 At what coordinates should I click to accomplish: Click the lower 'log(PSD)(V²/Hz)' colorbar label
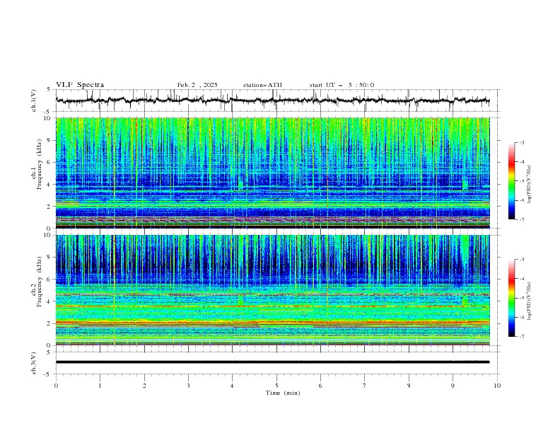529,301
